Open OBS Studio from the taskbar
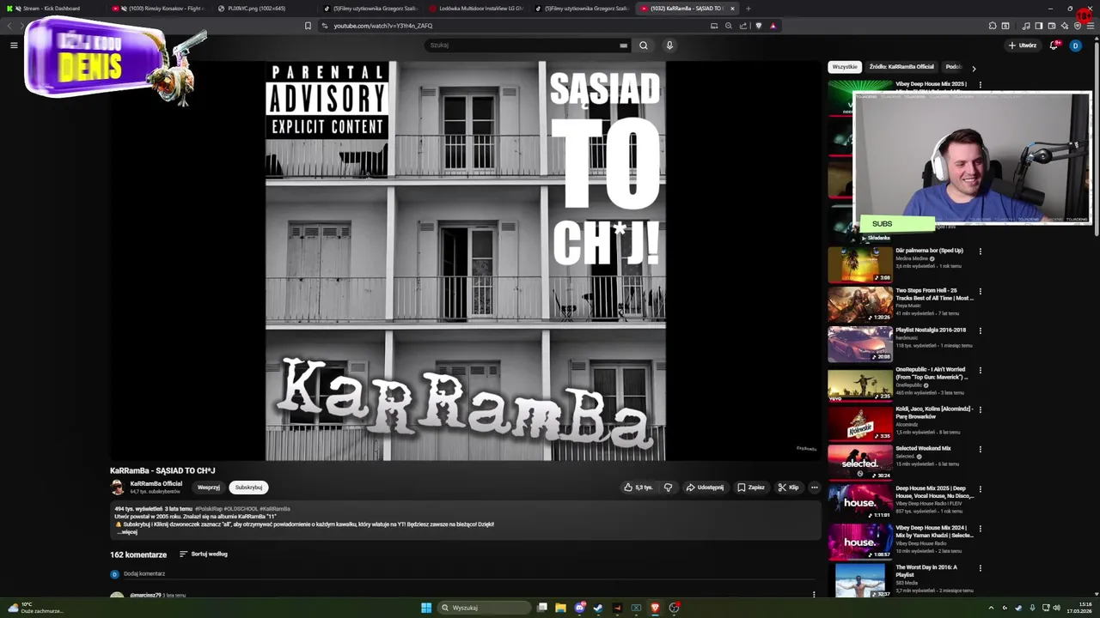 coord(675,608)
